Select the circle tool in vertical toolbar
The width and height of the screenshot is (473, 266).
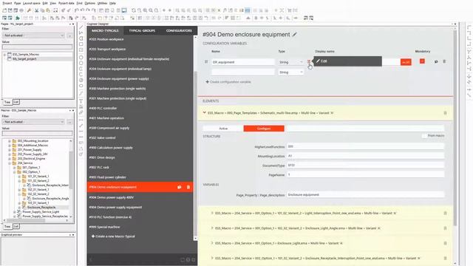[81, 58]
